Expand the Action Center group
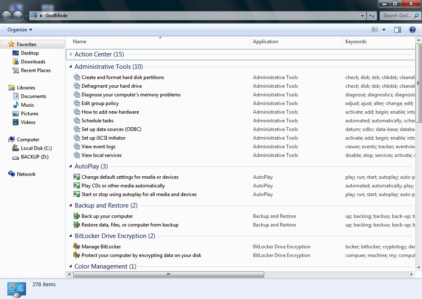 [x=71, y=54]
